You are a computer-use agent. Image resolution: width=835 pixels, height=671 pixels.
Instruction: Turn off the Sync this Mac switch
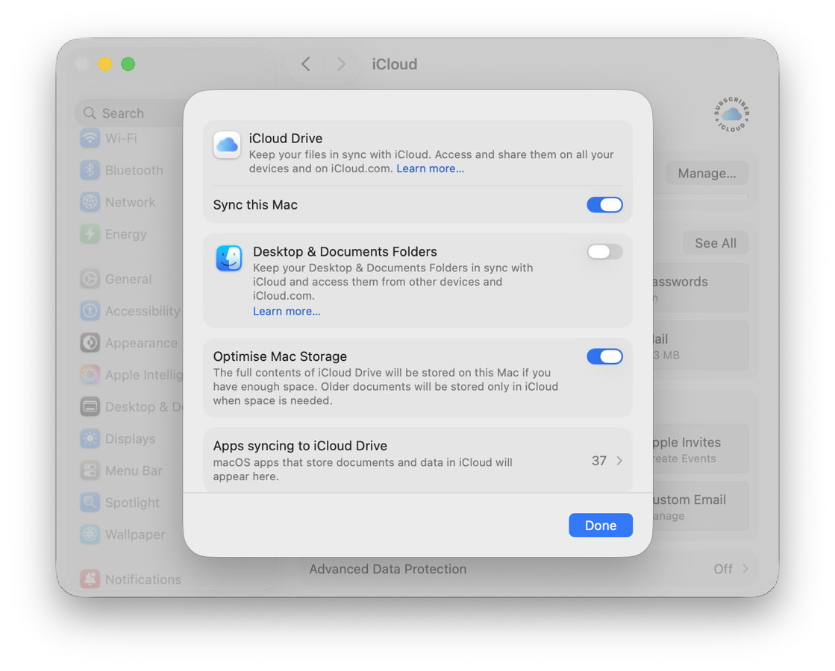pyautogui.click(x=604, y=205)
